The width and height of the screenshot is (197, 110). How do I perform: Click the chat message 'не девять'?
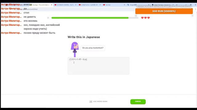click(30, 17)
